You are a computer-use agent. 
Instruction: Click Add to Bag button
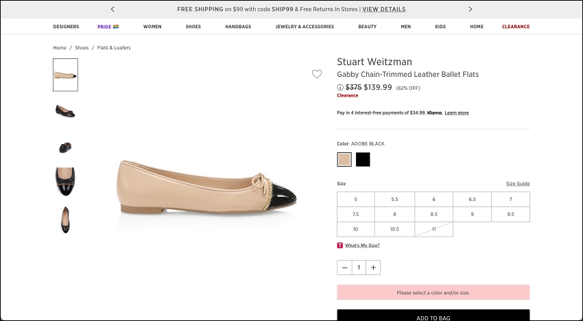click(433, 315)
